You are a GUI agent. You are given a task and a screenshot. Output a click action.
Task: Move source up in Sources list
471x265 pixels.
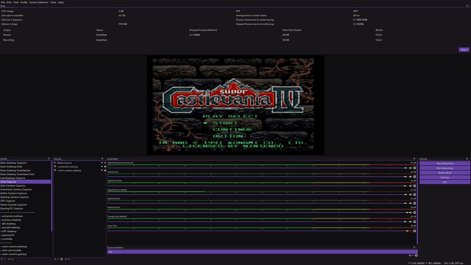point(66,259)
